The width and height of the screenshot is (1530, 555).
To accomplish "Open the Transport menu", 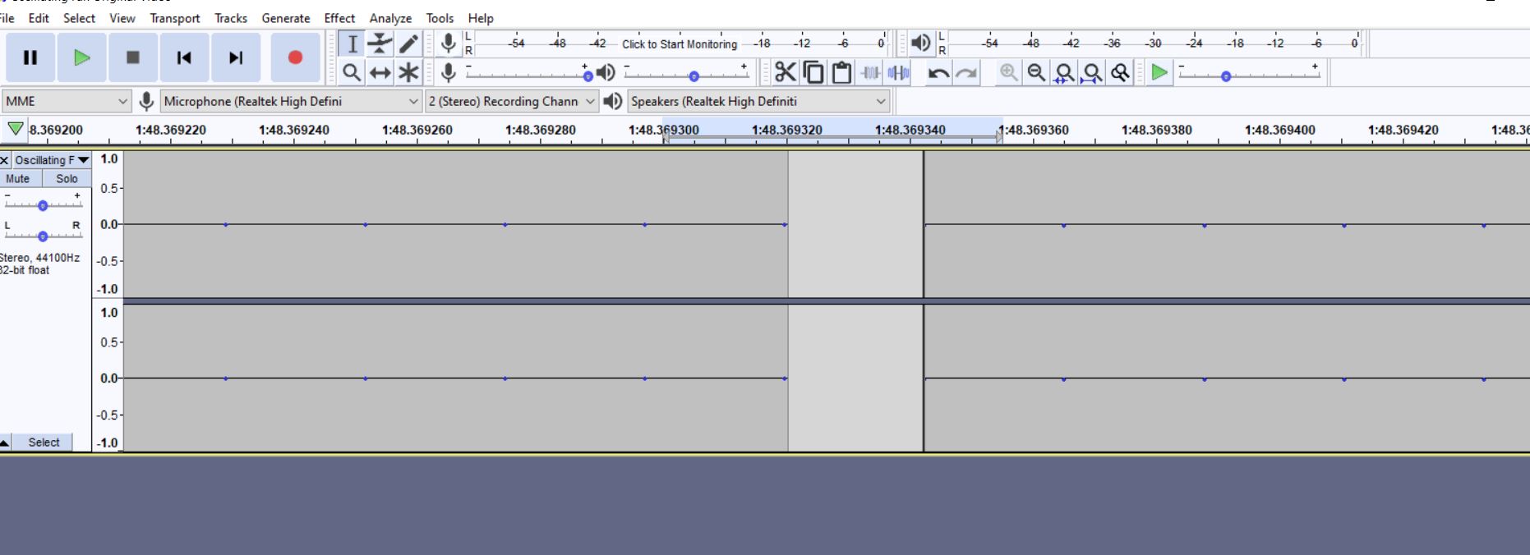I will point(174,18).
